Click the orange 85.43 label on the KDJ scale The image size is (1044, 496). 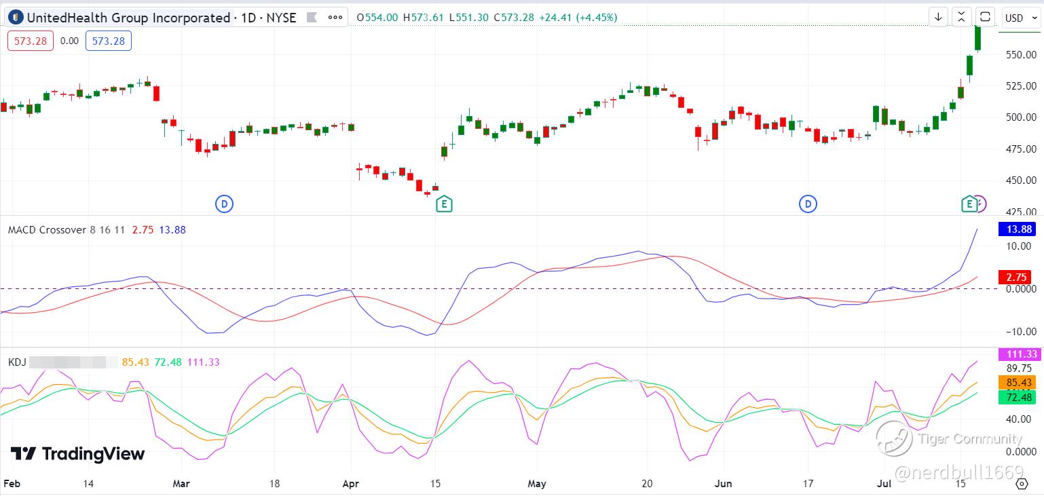(x=1018, y=383)
